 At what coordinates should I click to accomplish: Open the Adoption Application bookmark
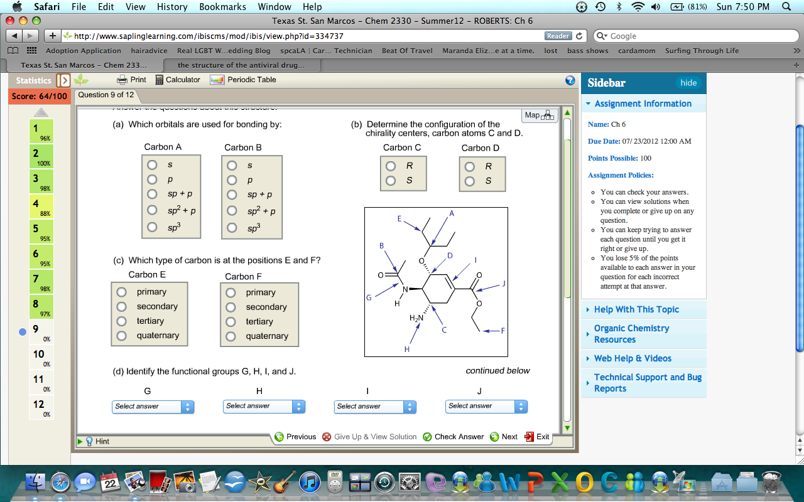(84, 51)
